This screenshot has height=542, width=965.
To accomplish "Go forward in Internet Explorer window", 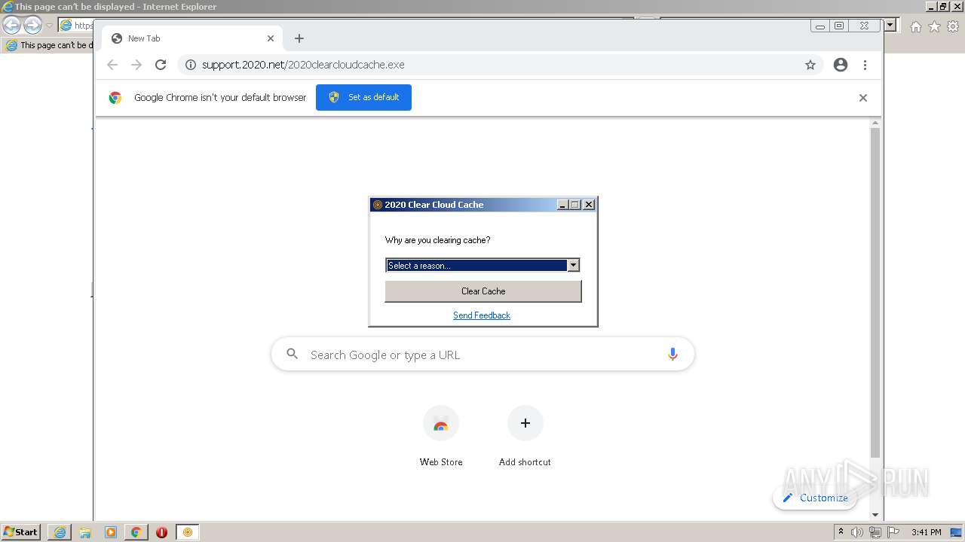I will click(32, 26).
